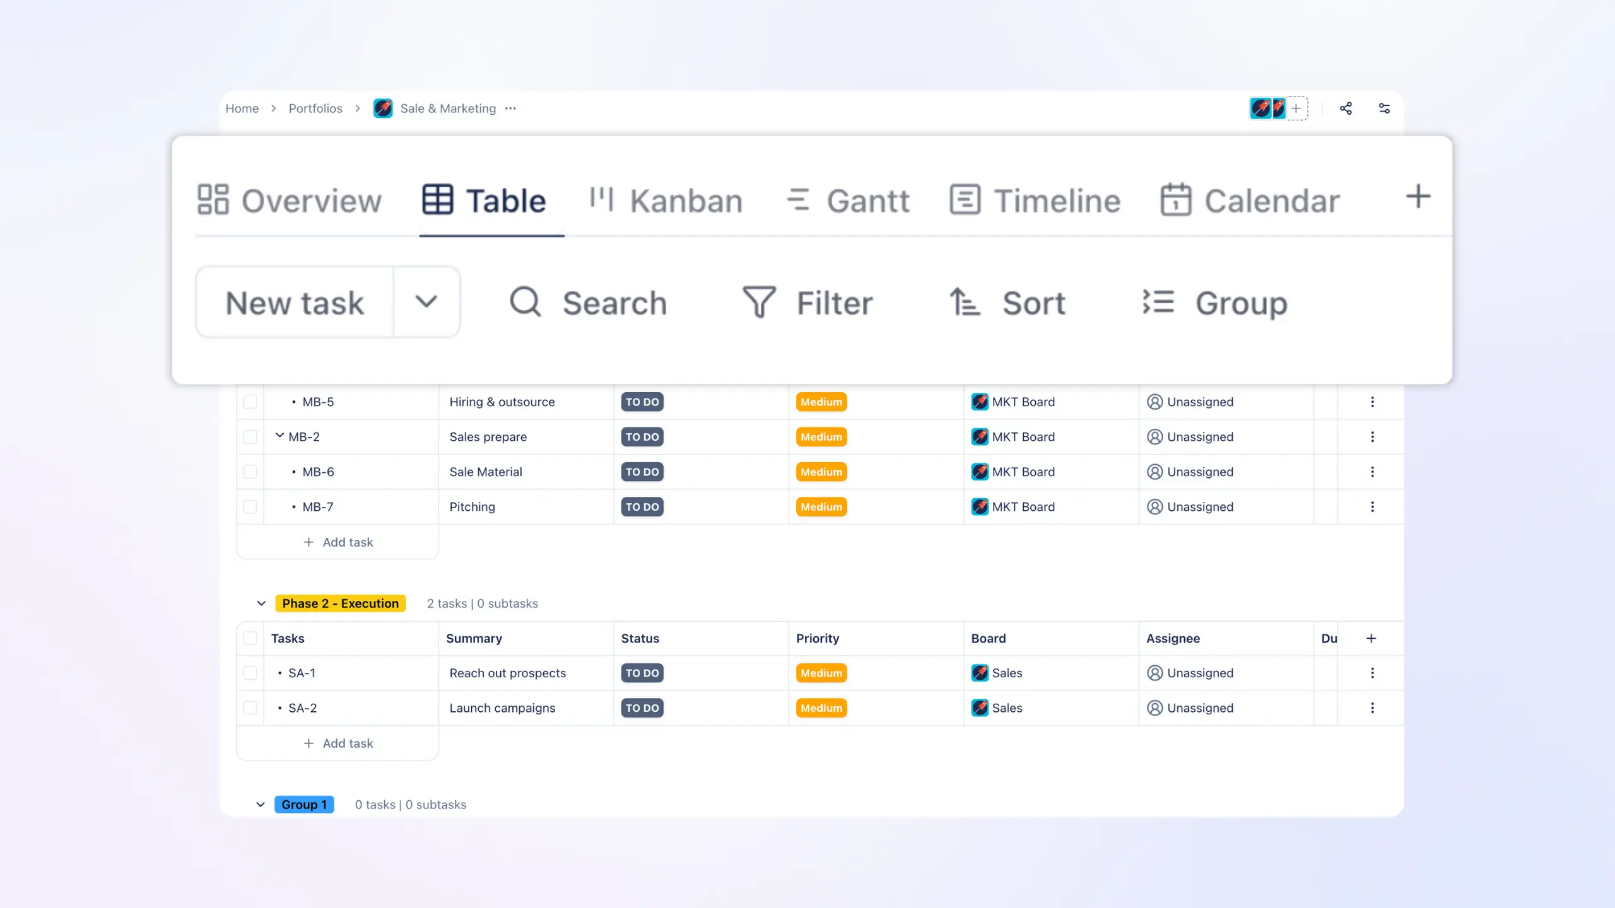Click the Unassigned assignee icon for SA-1

click(x=1155, y=673)
